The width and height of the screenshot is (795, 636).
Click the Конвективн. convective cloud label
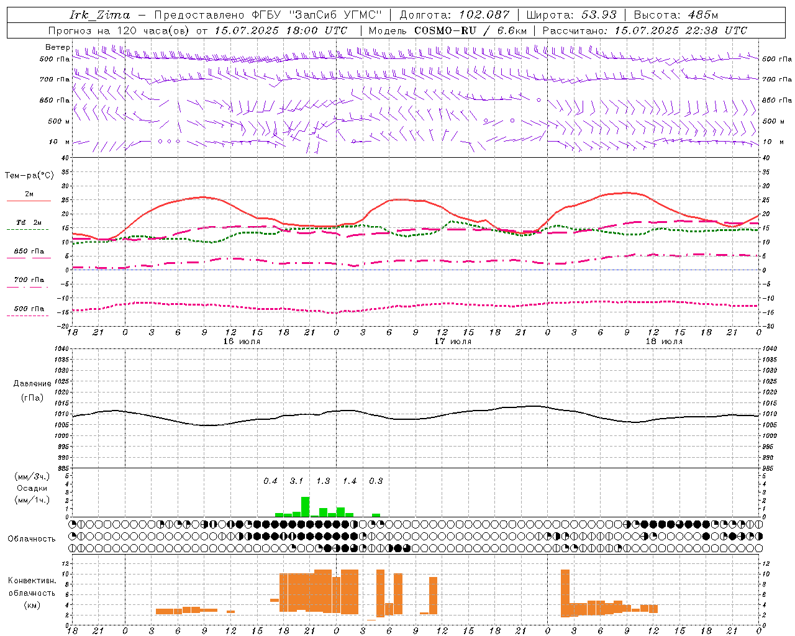pyautogui.click(x=32, y=581)
